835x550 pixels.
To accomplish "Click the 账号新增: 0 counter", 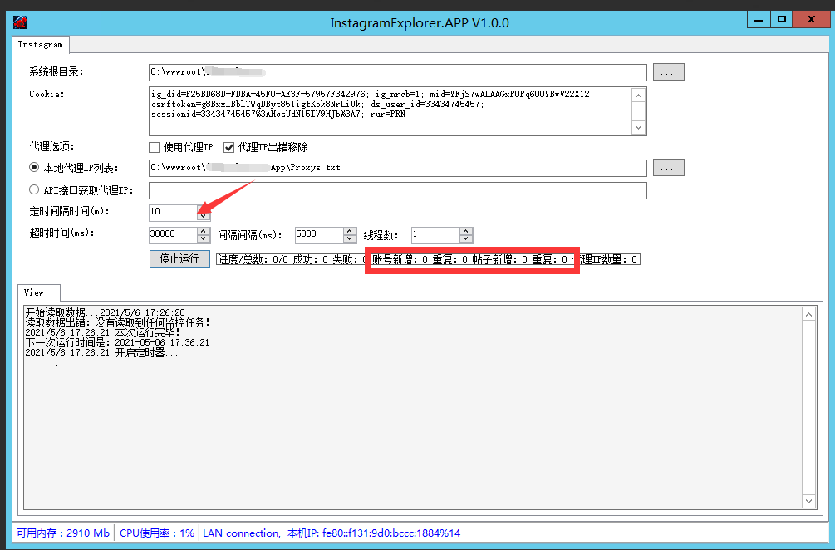I will (x=400, y=259).
